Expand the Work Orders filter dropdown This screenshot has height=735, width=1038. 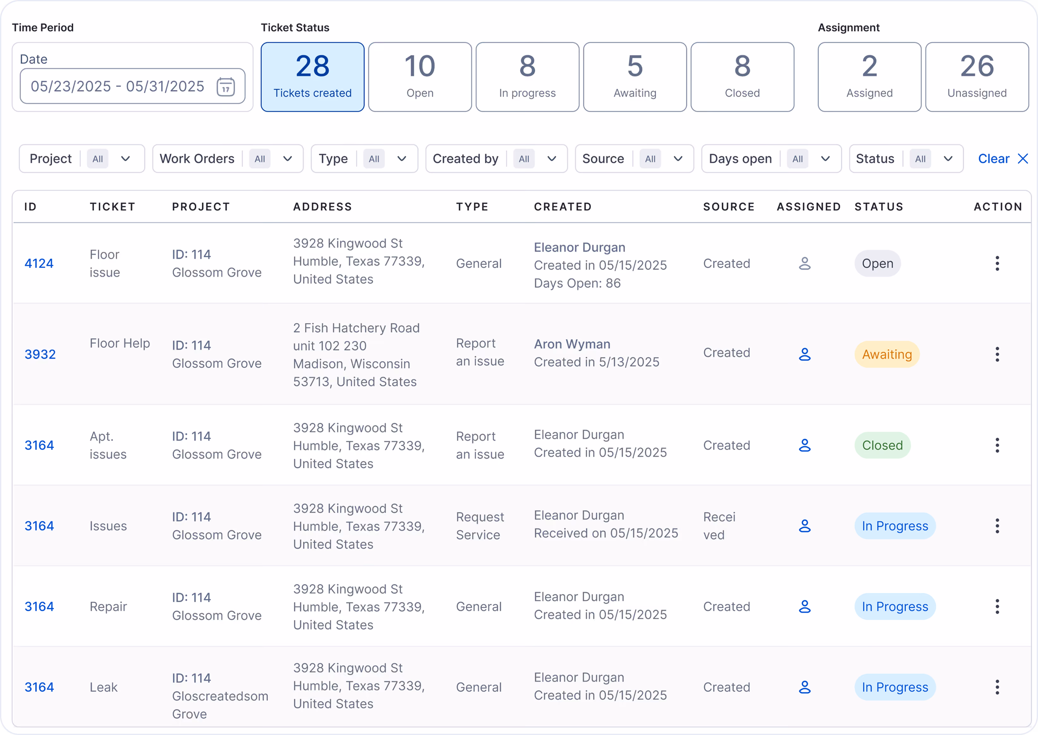[228, 159]
